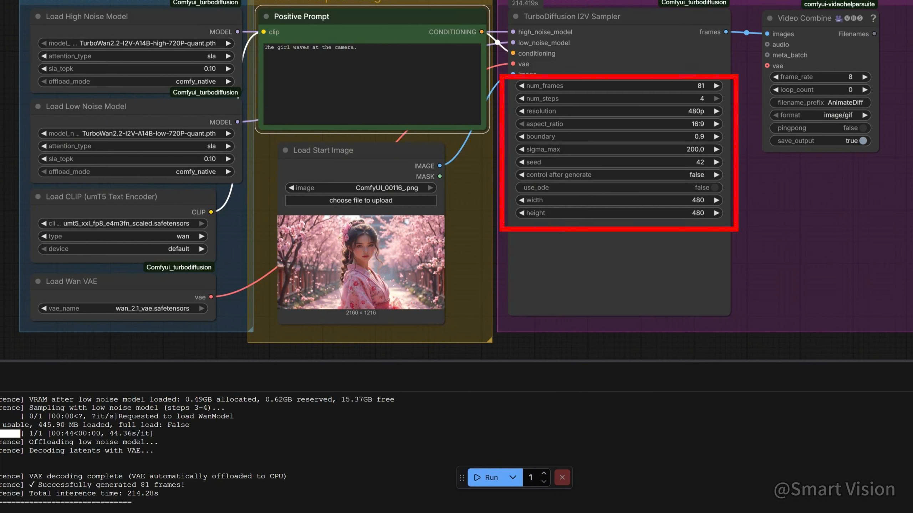Viewport: 913px width, 513px height.
Task: Click the red cancel X button beside Run
Action: click(562, 477)
